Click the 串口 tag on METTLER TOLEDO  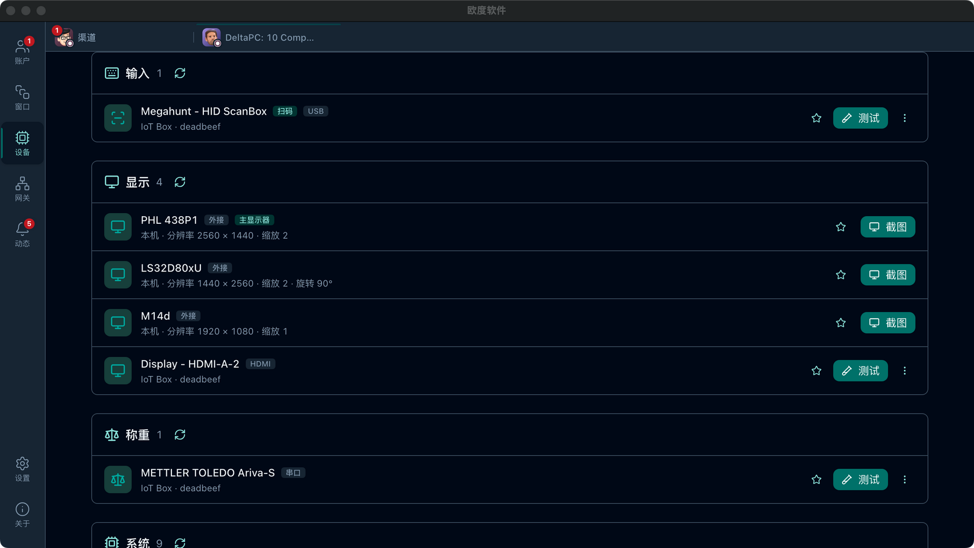click(293, 473)
